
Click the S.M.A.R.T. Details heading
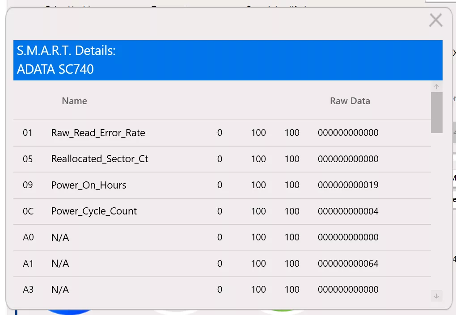[66, 50]
